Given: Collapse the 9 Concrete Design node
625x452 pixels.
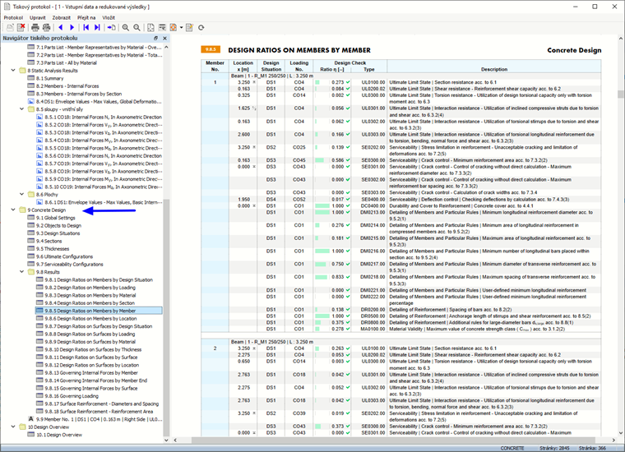Looking at the screenshot, I should pyautogui.click(x=13, y=210).
